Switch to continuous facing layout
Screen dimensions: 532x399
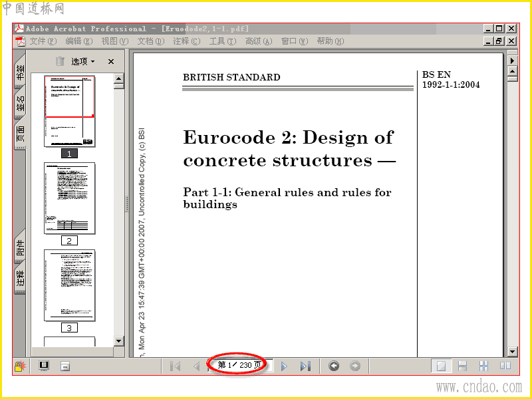(484, 366)
